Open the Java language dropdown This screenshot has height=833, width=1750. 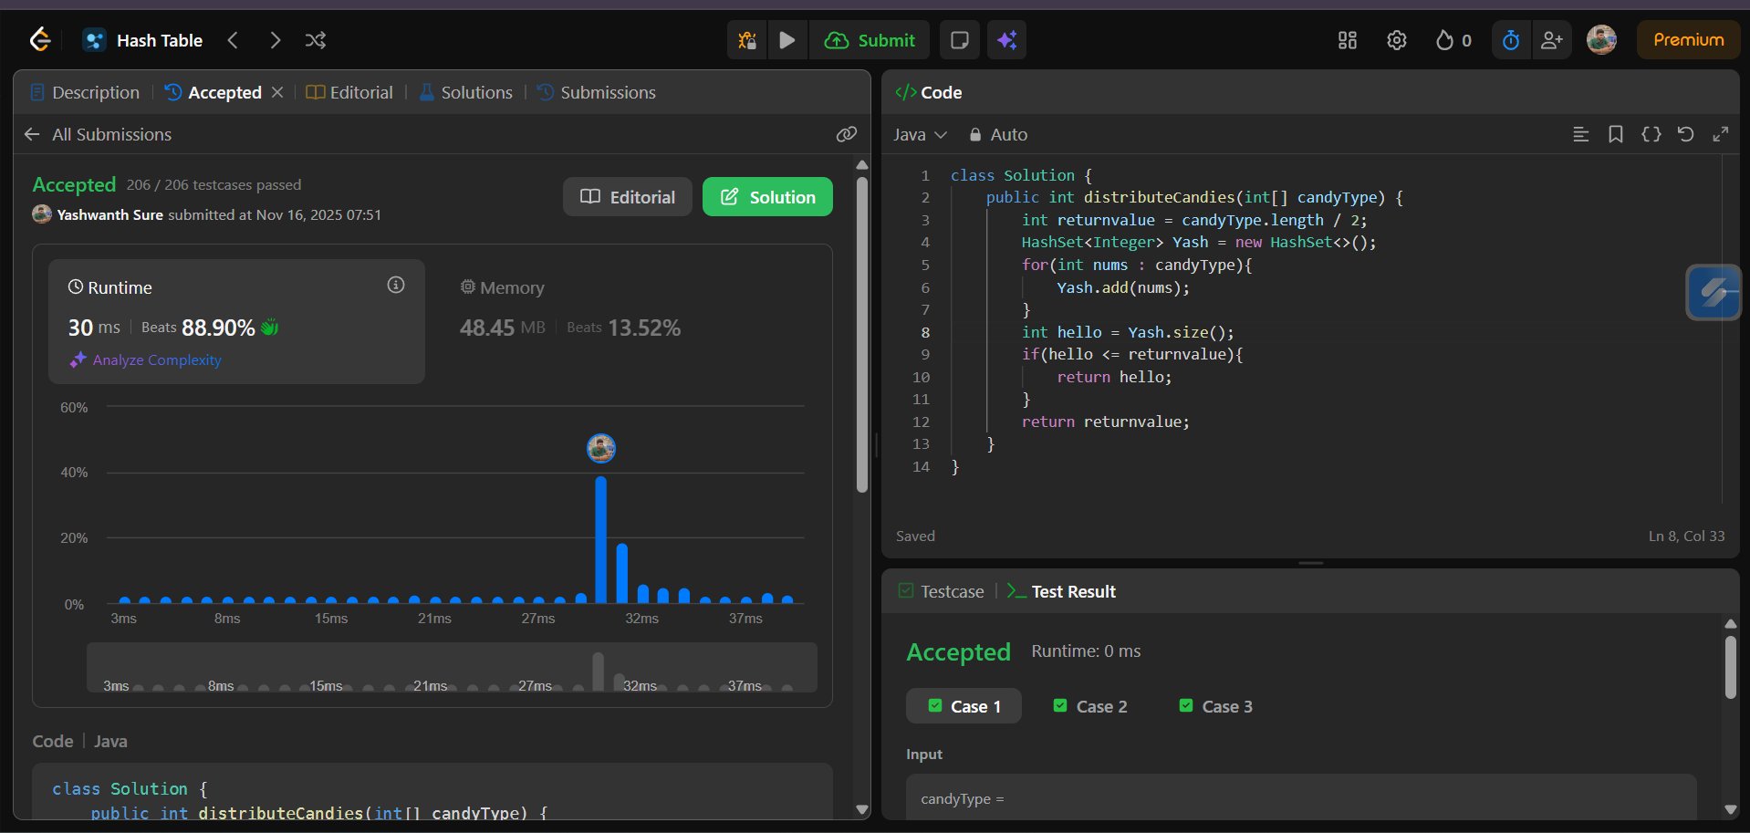pyautogui.click(x=920, y=134)
